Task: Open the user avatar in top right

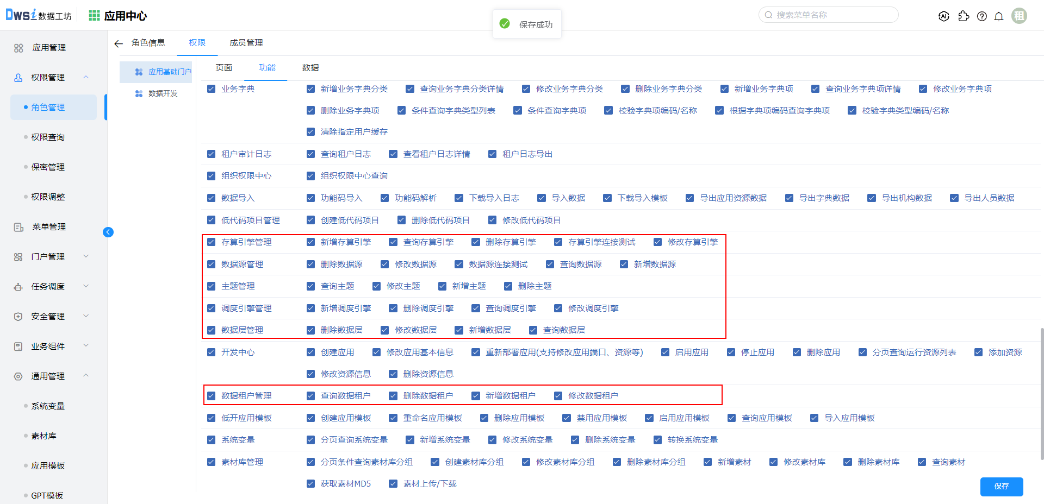Action: pos(1019,16)
